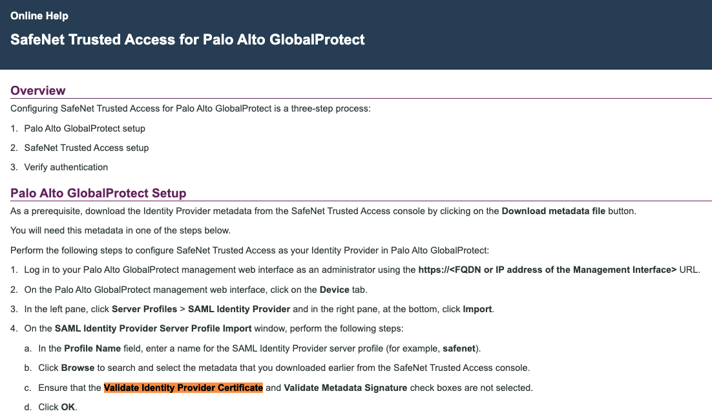Click the list item SafeNet Trusted Access setup

coord(87,148)
